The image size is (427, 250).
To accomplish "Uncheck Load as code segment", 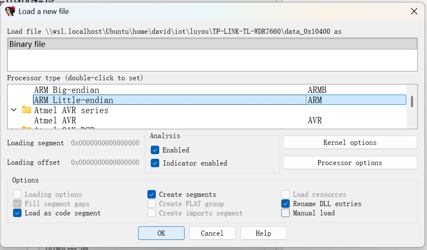I will click(x=17, y=213).
